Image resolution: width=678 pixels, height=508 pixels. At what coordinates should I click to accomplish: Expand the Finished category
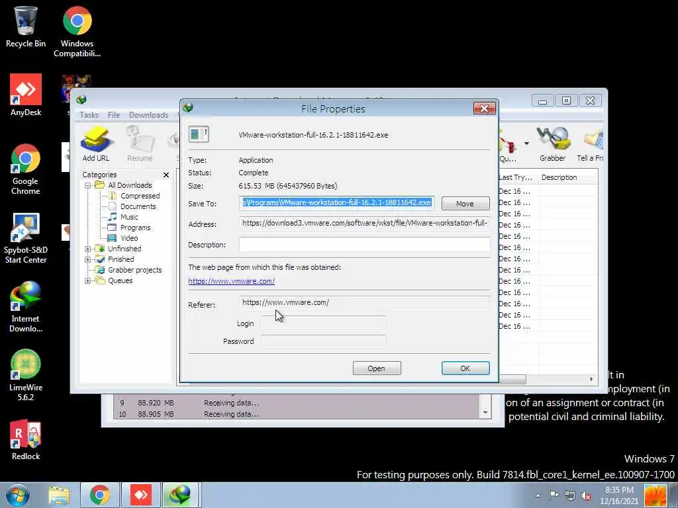click(88, 259)
